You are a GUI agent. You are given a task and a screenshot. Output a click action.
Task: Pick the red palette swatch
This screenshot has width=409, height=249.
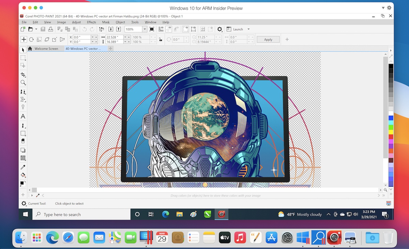click(x=391, y=136)
